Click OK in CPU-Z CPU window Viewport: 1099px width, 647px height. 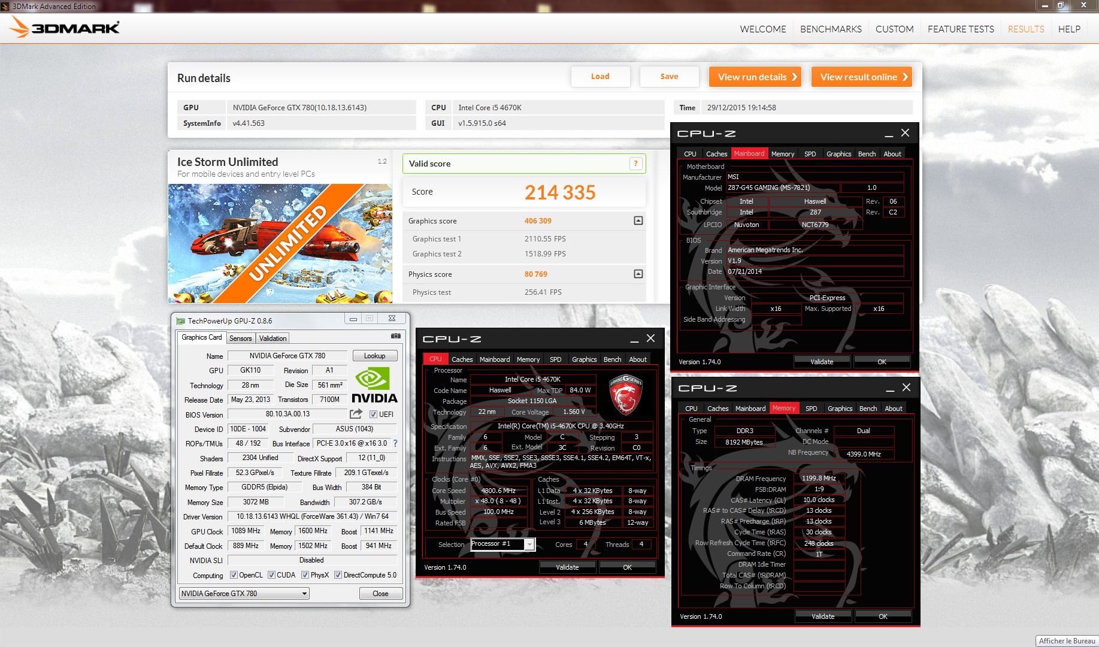pos(627,567)
